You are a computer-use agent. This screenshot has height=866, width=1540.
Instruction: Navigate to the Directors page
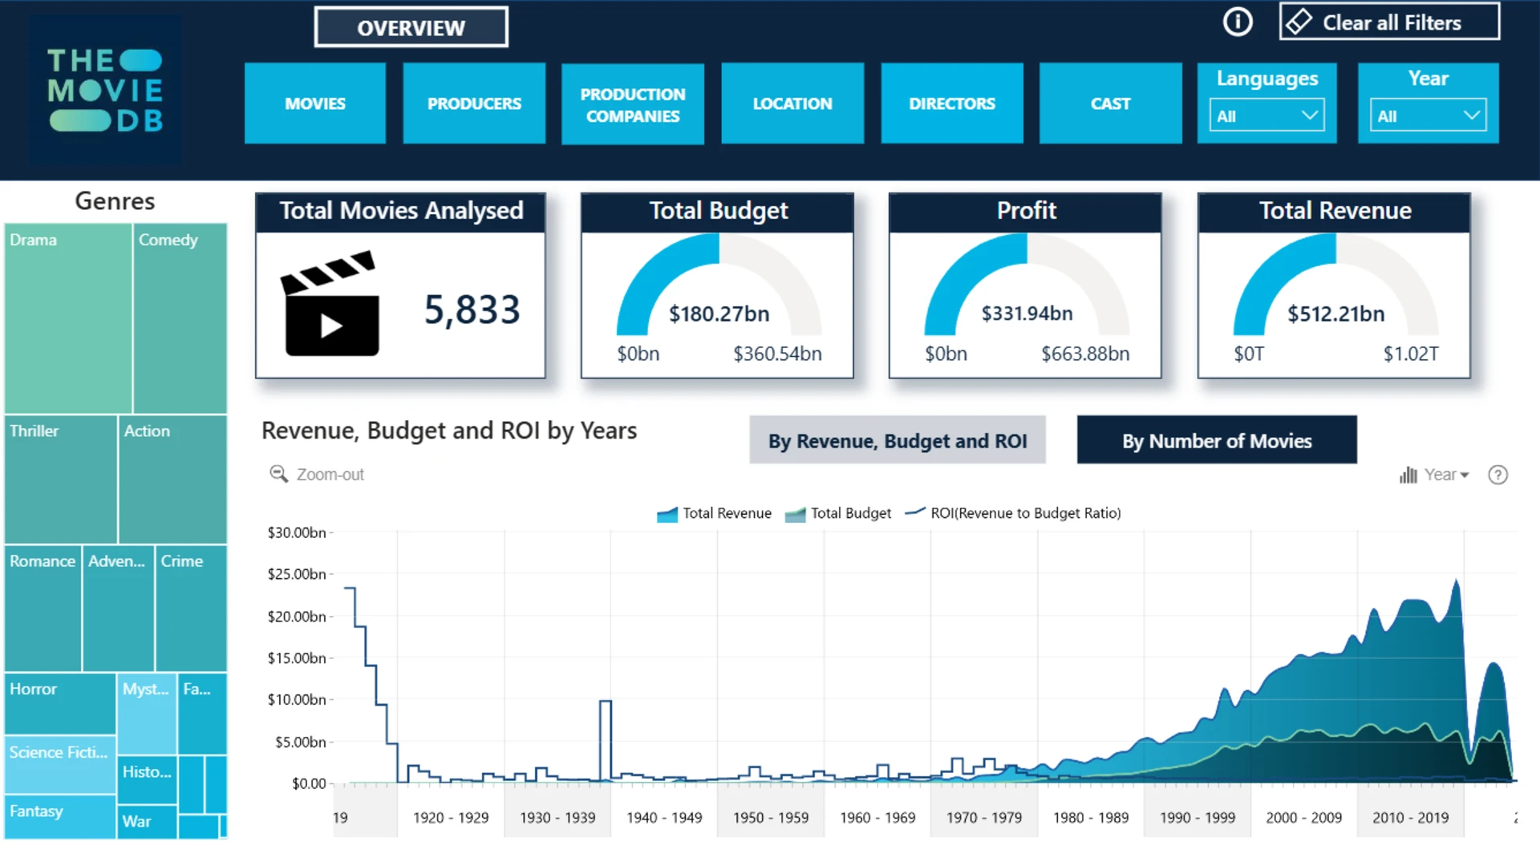(x=952, y=103)
